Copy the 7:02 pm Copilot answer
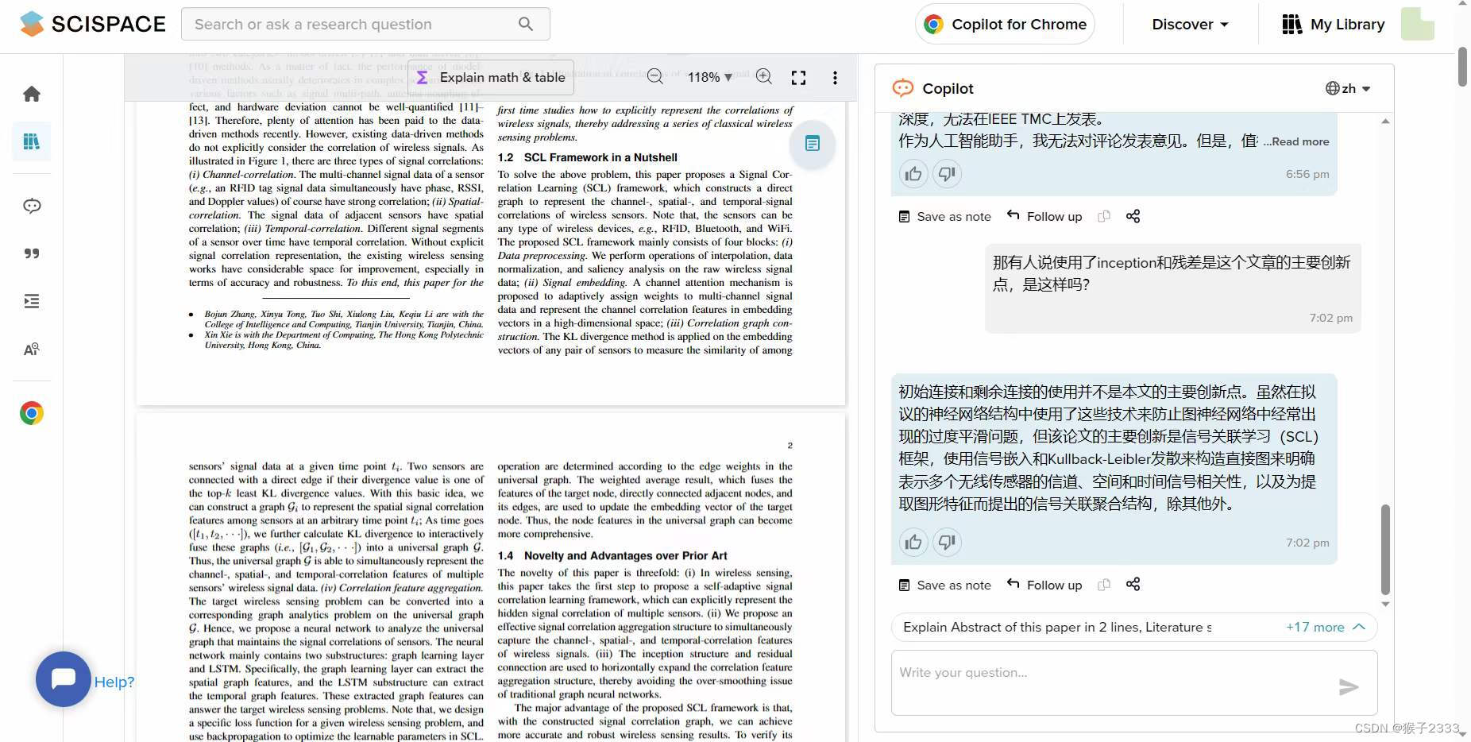The image size is (1471, 742). point(1104,585)
